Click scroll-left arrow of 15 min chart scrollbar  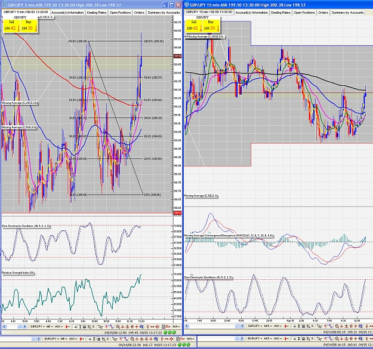(187, 326)
